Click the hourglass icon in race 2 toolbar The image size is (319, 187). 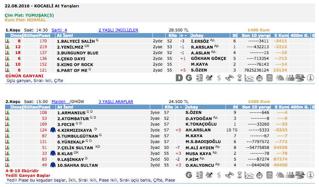[x=239, y=175]
